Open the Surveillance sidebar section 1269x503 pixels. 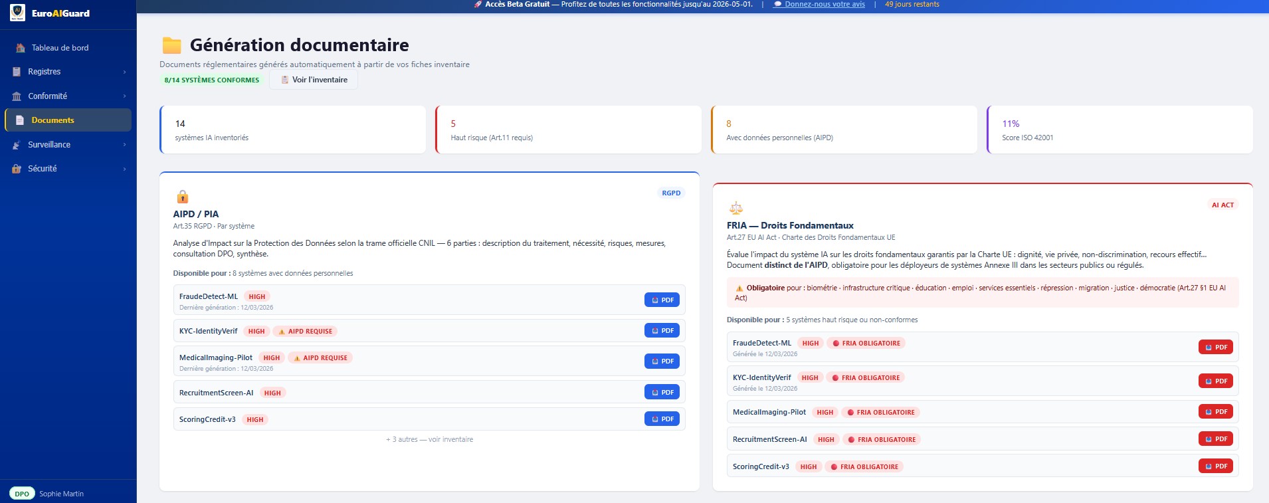point(68,145)
